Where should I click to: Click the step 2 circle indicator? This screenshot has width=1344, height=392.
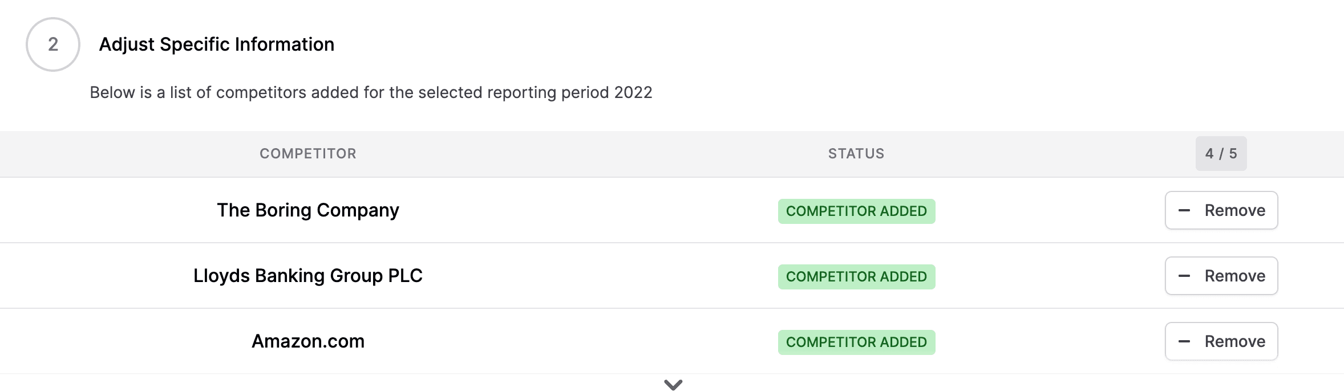[x=53, y=44]
